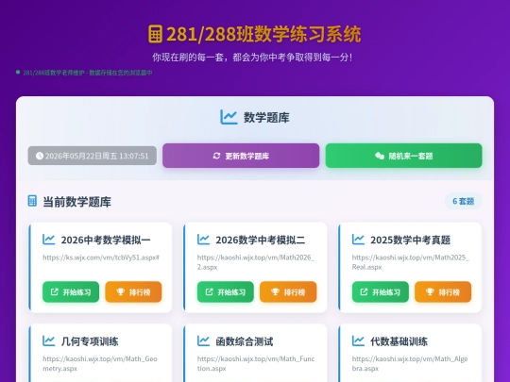This screenshot has height=382, width=510.
Task: Update the math question bank with 更新数学题库
Action: 241,156
